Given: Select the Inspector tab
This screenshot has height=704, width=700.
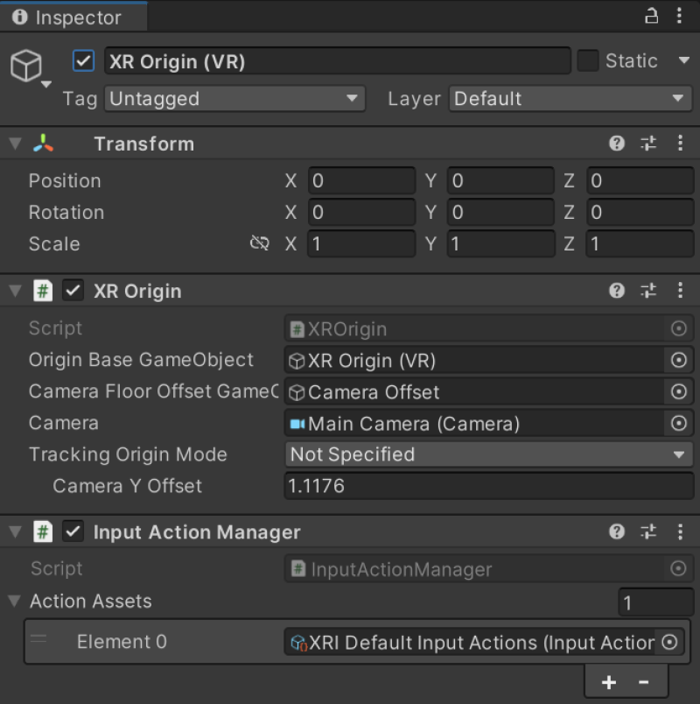Looking at the screenshot, I should pyautogui.click(x=73, y=17).
